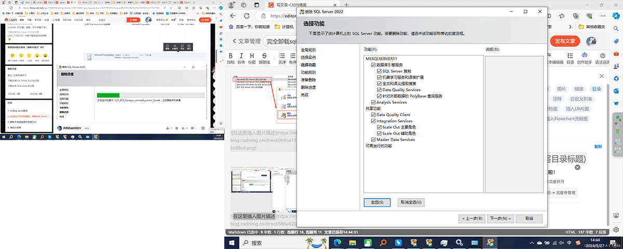Viewport: 623px width, 249px height.
Task: Open user avatar in CSDN editor header
Action: pos(591,41)
